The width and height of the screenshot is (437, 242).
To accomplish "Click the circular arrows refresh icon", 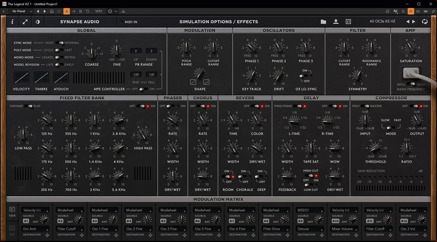I will click(425, 22).
